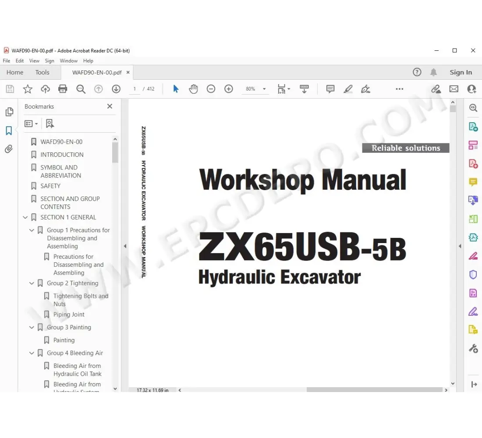Open the bookmark options menu in Bookmarks panel
Image resolution: width=482 pixels, height=438 pixels.
(x=30, y=124)
